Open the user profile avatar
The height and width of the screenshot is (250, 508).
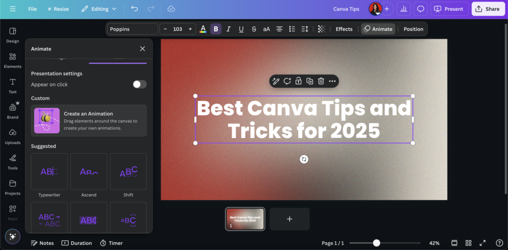375,9
